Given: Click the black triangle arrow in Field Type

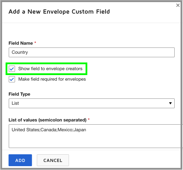Looking at the screenshot, I should tap(170, 103).
